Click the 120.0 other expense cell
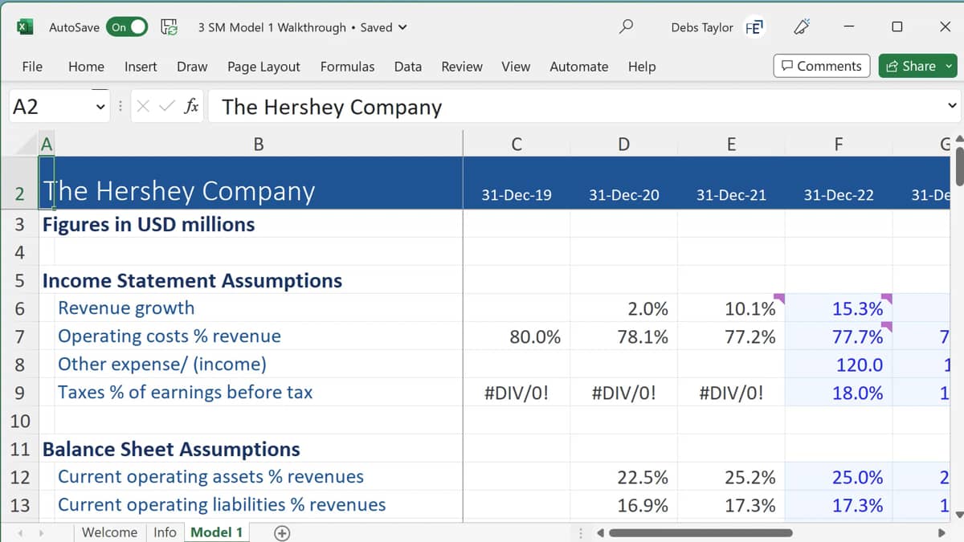The height and width of the screenshot is (542, 964). [839, 365]
